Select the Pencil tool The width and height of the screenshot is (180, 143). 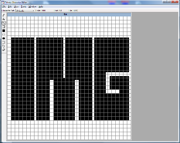point(4,15)
